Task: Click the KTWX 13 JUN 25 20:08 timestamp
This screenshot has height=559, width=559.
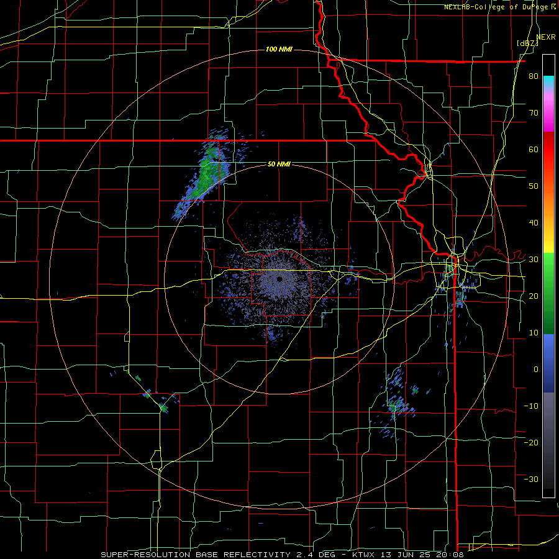Action: click(x=408, y=555)
